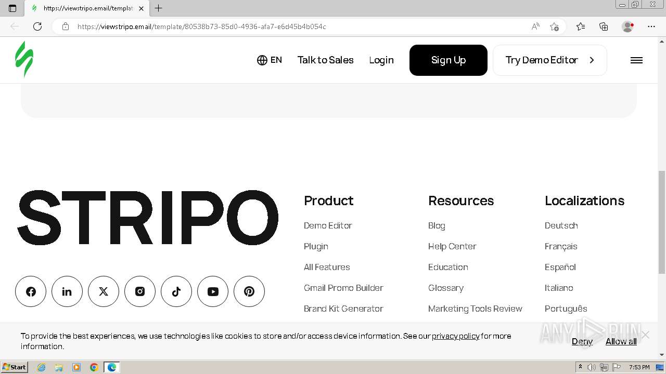Open the LinkedIn social link
Screen dimensions: 666x374
click(67, 291)
